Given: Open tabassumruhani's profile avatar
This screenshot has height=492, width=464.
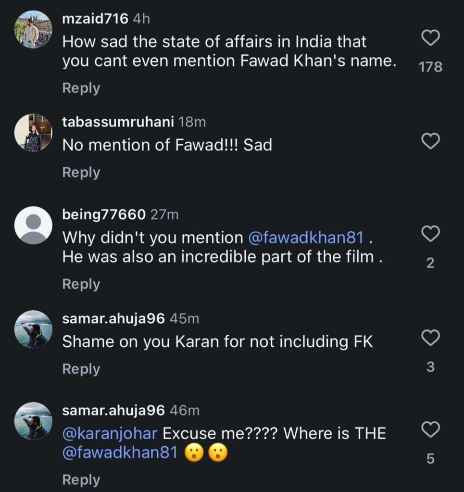Looking at the screenshot, I should point(33,133).
